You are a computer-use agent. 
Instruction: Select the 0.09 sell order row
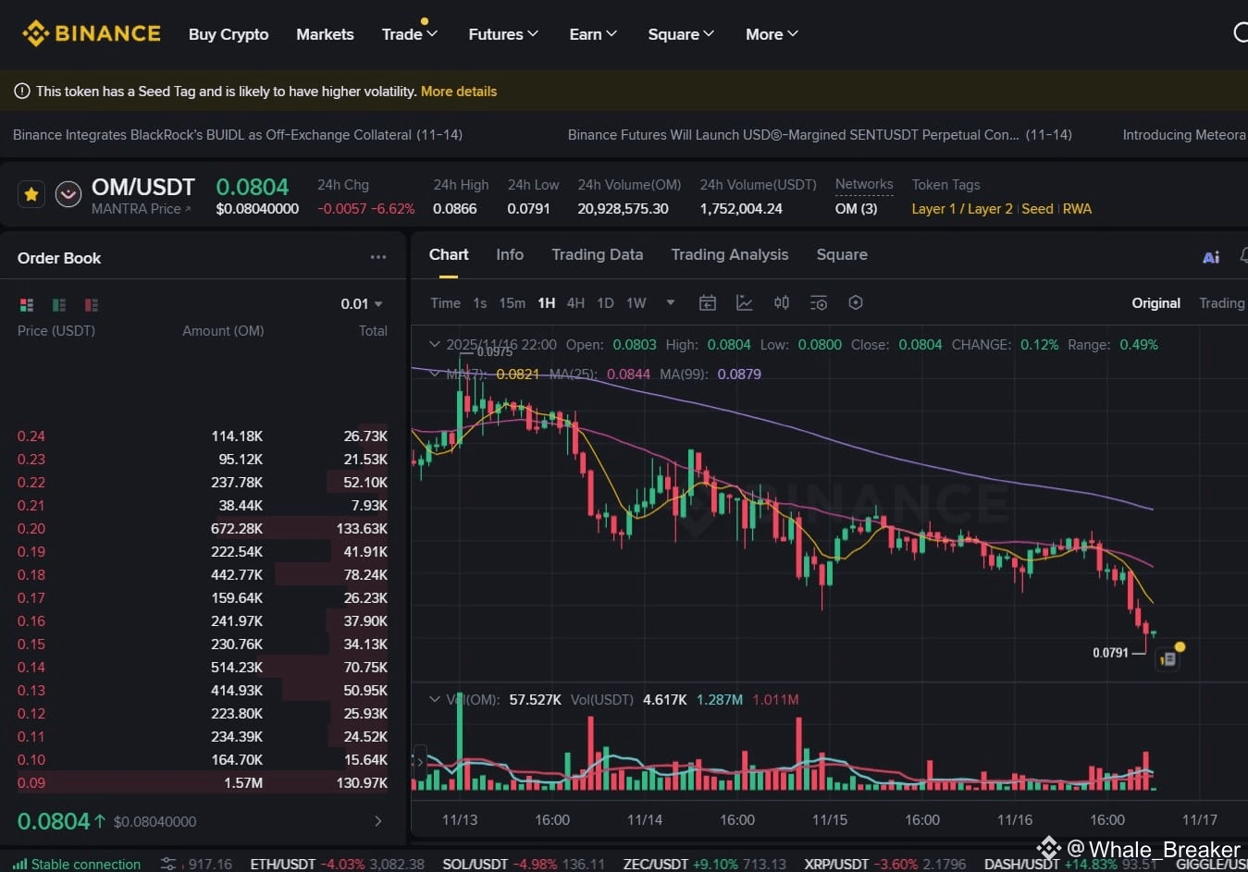pos(203,782)
